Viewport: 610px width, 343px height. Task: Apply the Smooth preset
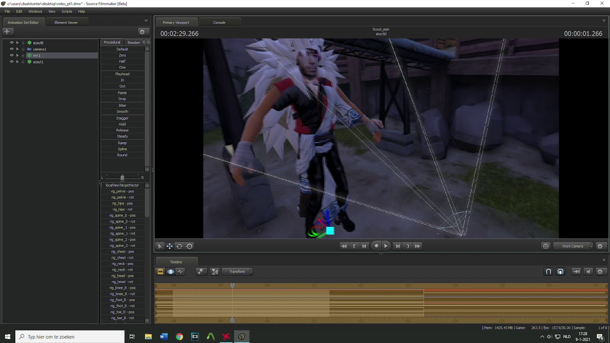[x=122, y=111]
